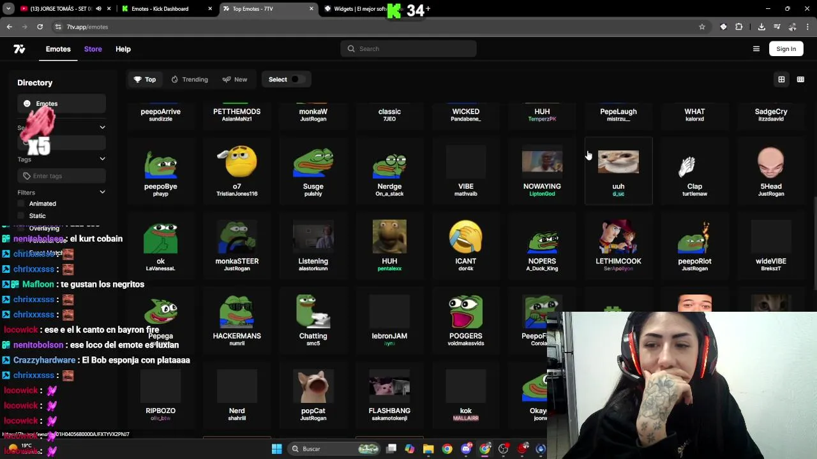817x459 pixels.
Task: Open the Chrome tab search dropdown
Action: [x=8, y=9]
